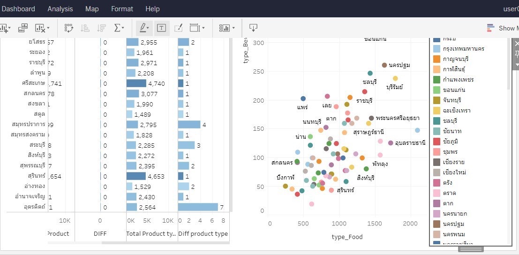
Task: Click the กาญจนบุรี orange legend swatch
Action: coord(437,59)
